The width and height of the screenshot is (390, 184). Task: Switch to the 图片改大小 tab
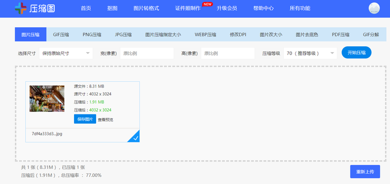pyautogui.click(x=271, y=35)
